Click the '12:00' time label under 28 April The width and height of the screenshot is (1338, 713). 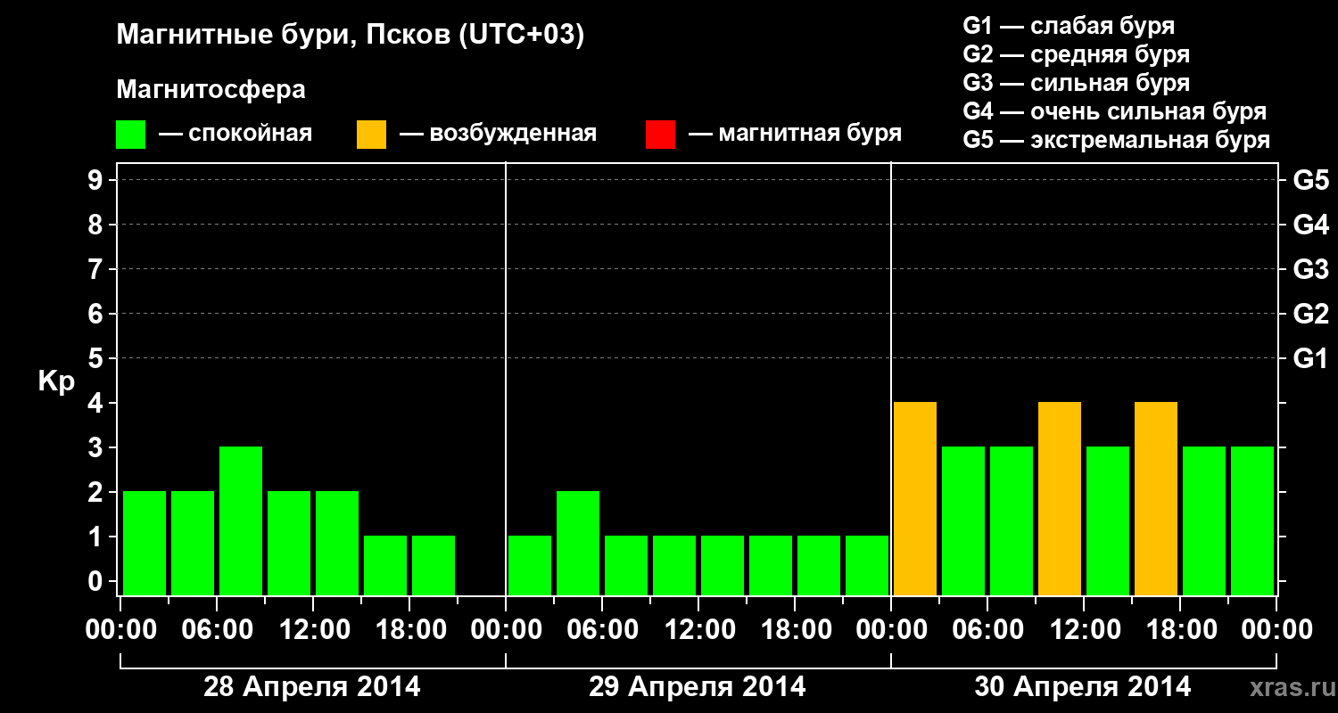point(313,630)
